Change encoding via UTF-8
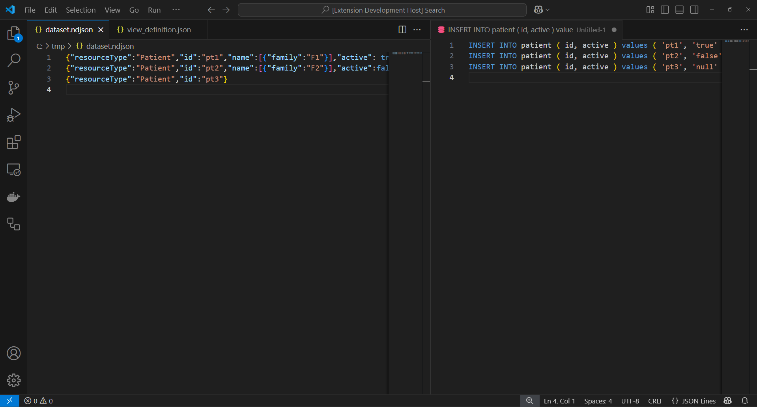Viewport: 757px width, 407px height. pyautogui.click(x=630, y=401)
